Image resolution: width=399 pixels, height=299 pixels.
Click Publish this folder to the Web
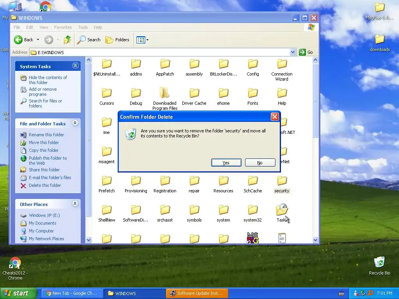(x=48, y=160)
